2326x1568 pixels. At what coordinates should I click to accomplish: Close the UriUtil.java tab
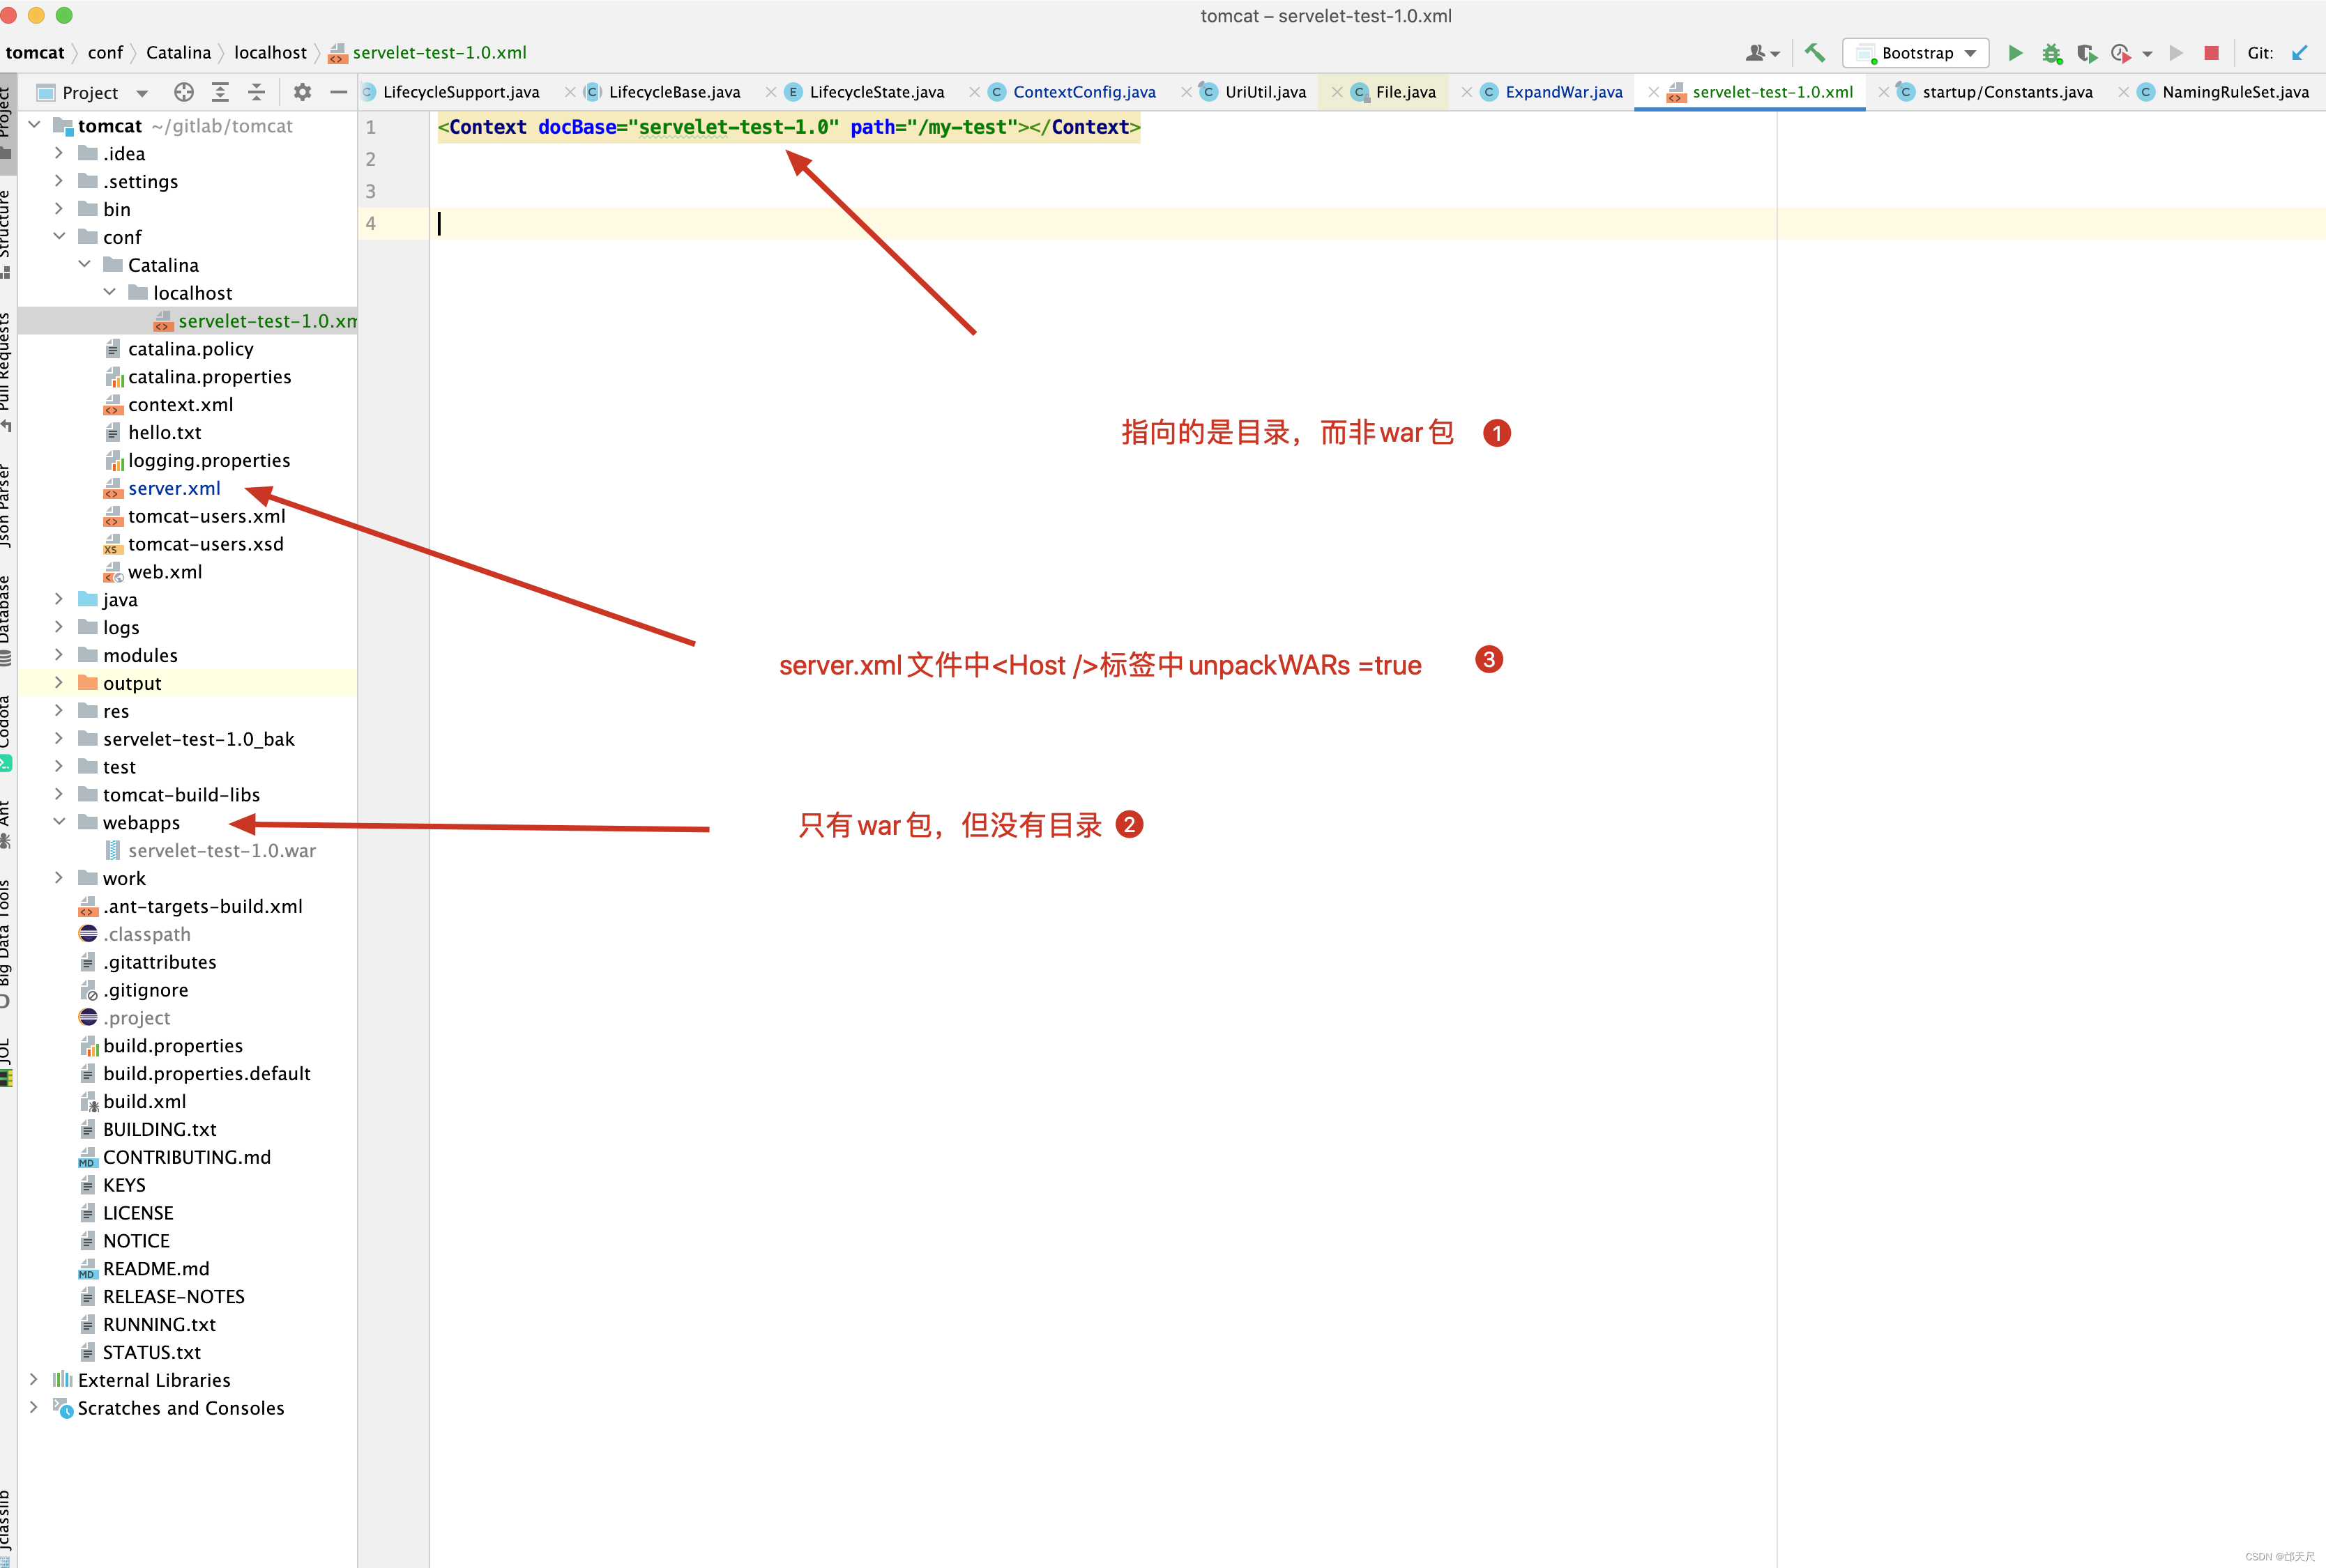pos(1185,92)
